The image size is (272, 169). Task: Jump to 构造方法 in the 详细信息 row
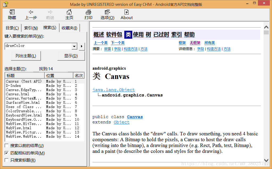(214, 49)
